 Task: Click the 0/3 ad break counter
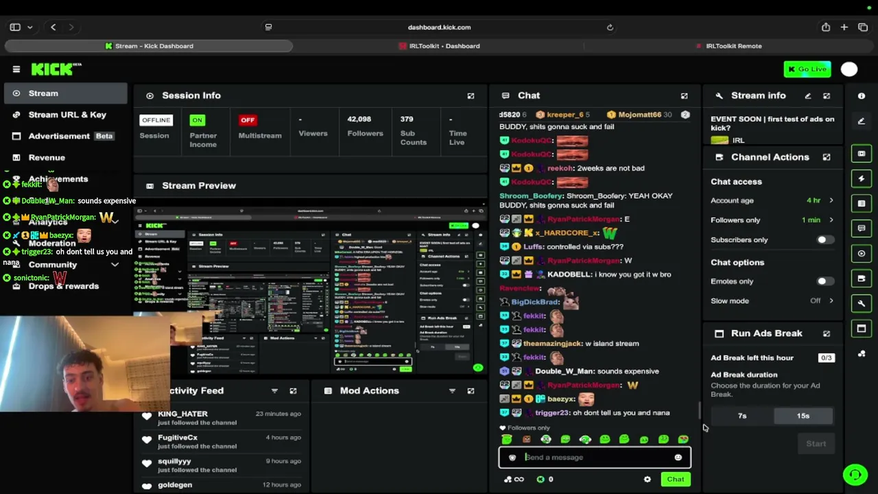(827, 357)
